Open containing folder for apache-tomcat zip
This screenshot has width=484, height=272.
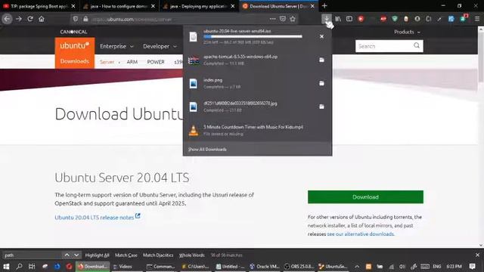(x=321, y=60)
